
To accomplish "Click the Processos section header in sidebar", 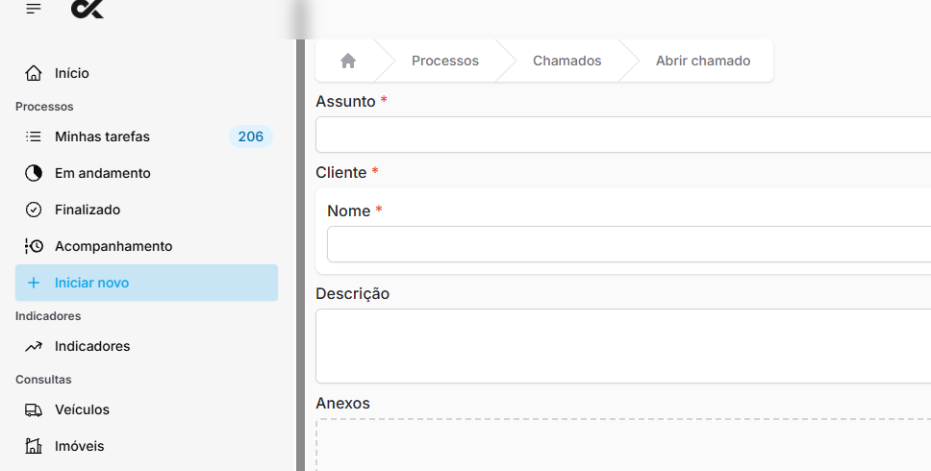I will point(44,107).
